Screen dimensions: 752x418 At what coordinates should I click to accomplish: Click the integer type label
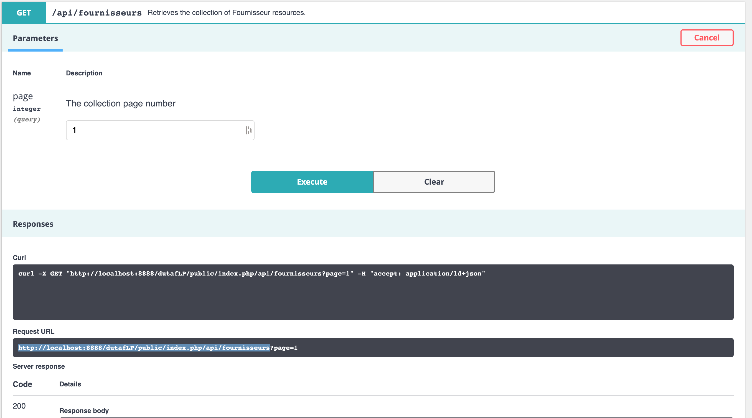tap(27, 109)
